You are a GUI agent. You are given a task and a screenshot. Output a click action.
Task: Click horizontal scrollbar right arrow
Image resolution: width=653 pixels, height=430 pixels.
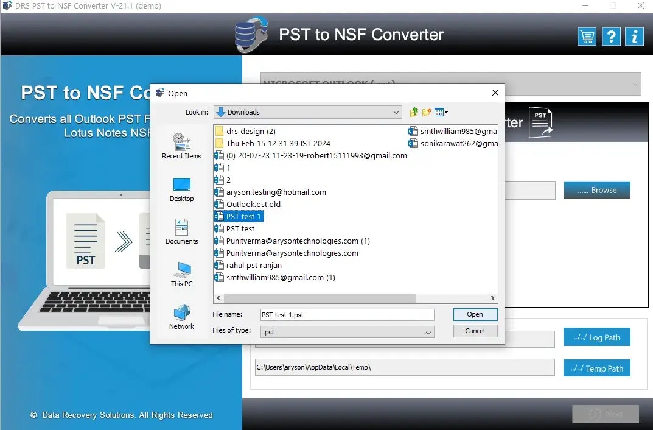coord(493,298)
